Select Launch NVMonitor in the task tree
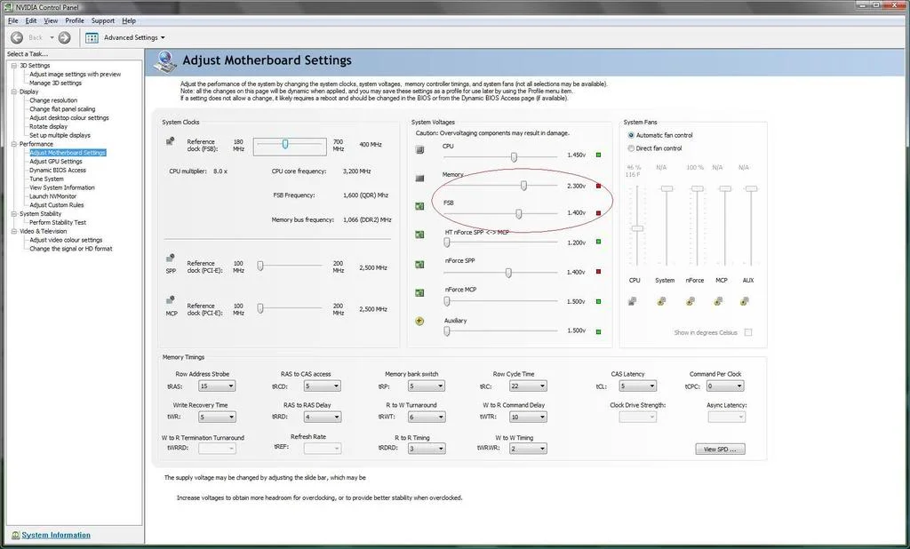Image resolution: width=910 pixels, height=549 pixels. click(52, 196)
